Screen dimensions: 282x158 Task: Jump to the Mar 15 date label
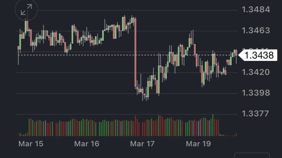31,144
